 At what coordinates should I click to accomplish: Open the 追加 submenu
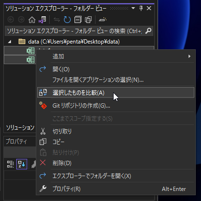tap(116, 56)
